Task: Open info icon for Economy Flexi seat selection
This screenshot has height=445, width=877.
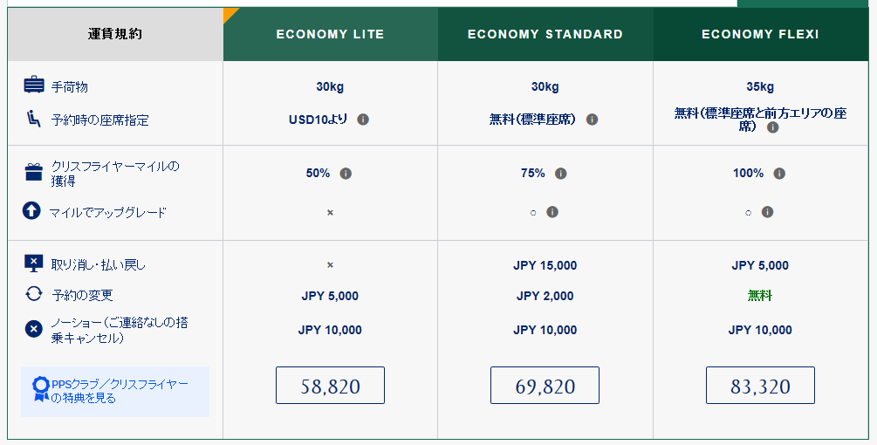Action: pyautogui.click(x=773, y=127)
